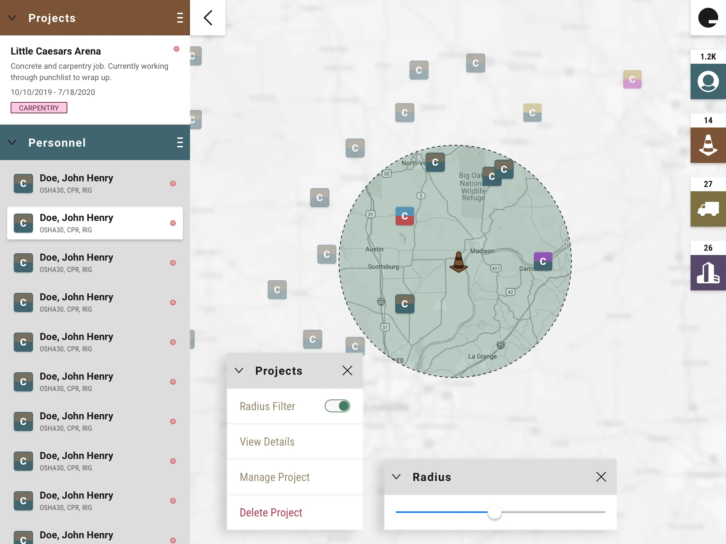
Task: Collapse the Projects sidebar section
Action: [12, 18]
